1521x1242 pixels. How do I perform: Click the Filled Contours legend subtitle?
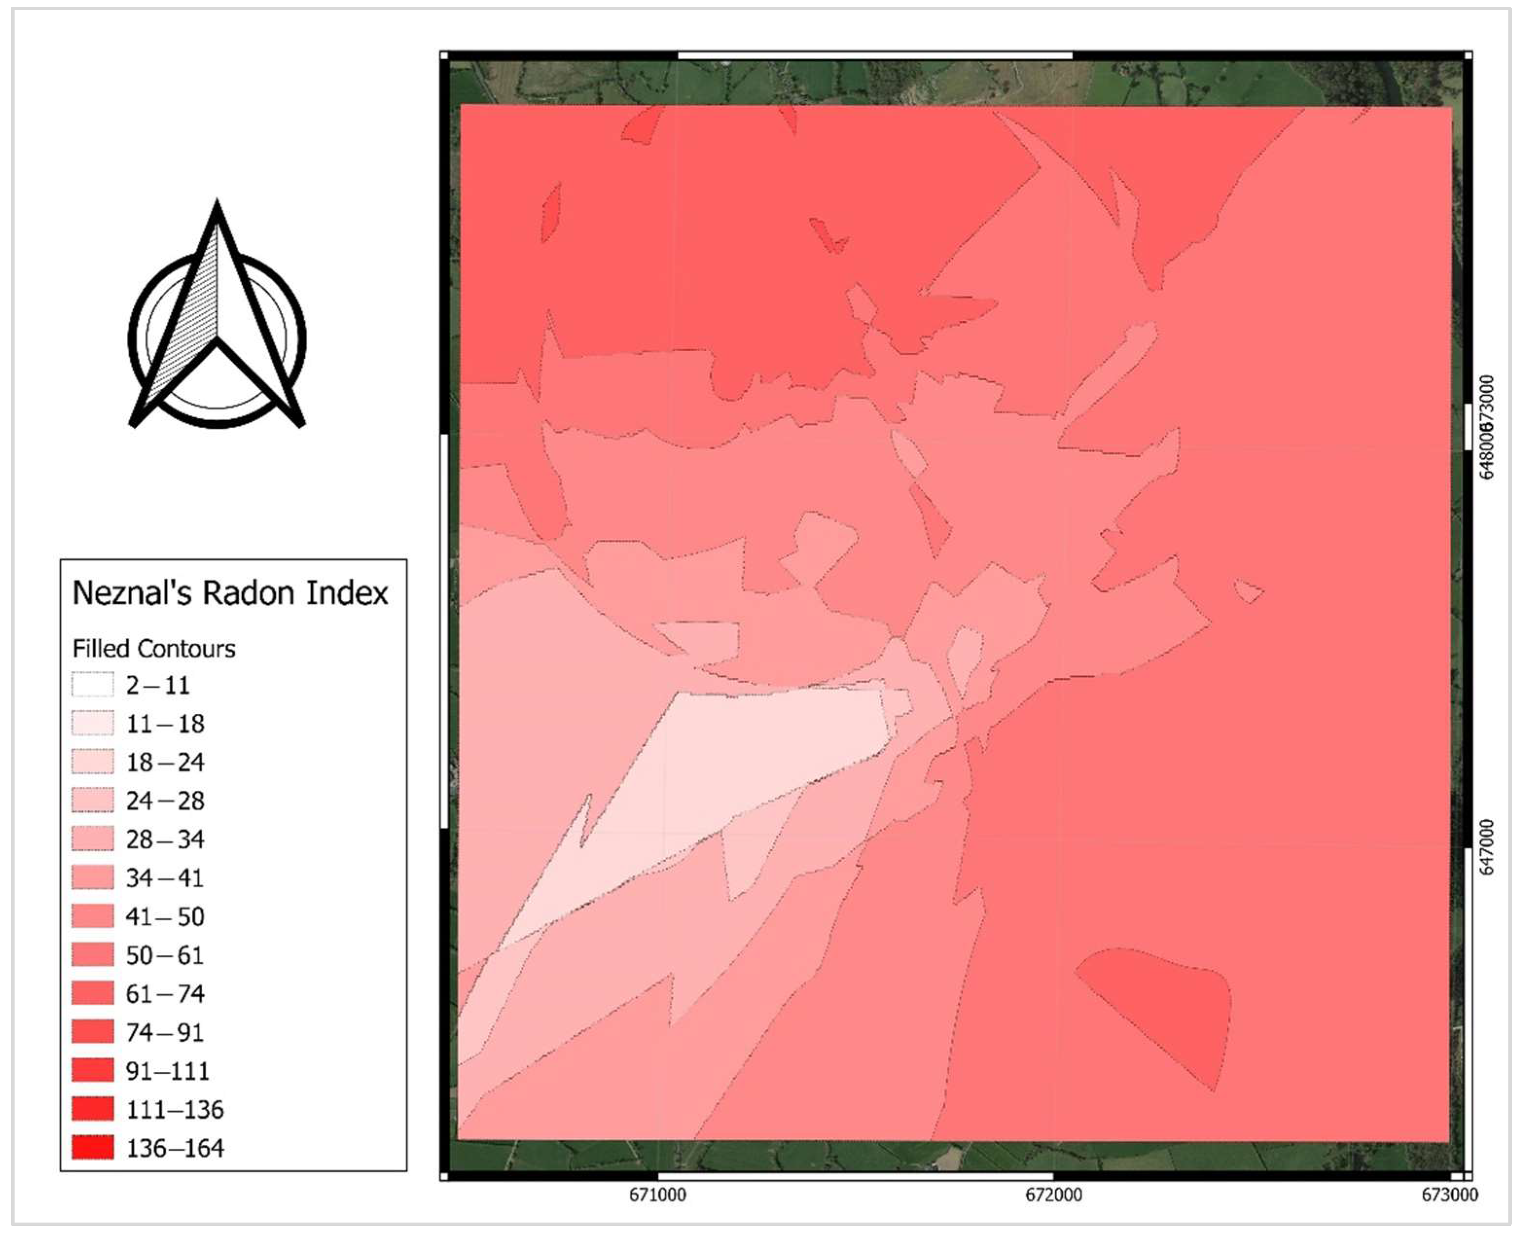click(x=153, y=649)
